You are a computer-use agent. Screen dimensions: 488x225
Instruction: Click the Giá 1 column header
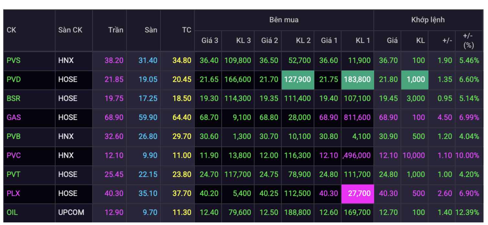[329, 41]
